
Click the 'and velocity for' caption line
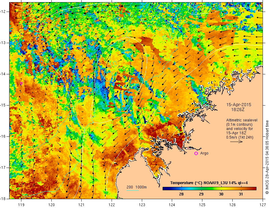239,129
